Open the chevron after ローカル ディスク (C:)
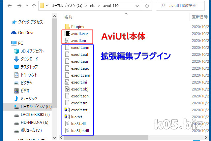Viewport: 211px width, 141px height. coord(86,6)
